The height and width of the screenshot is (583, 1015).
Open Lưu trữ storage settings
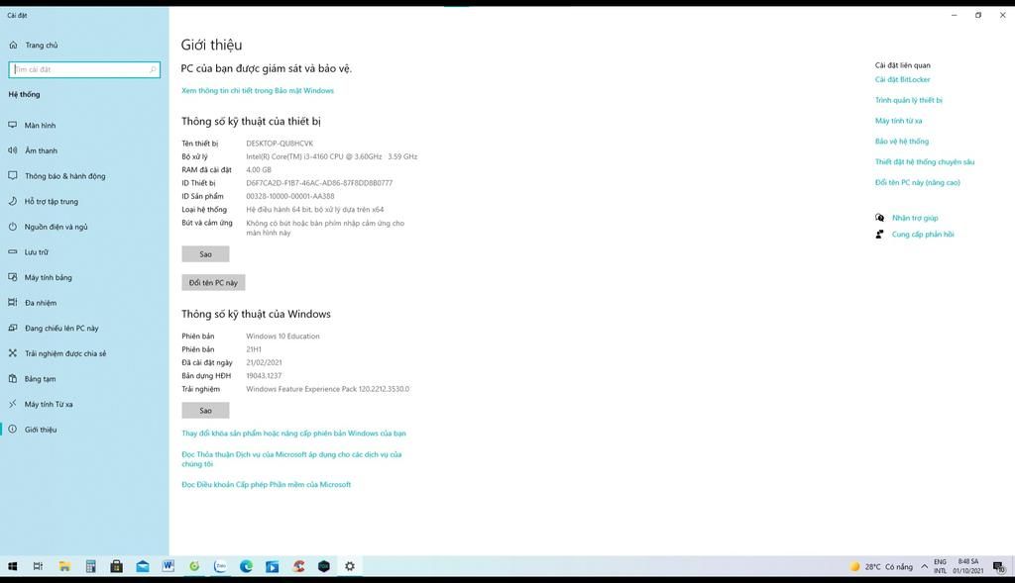[37, 252]
